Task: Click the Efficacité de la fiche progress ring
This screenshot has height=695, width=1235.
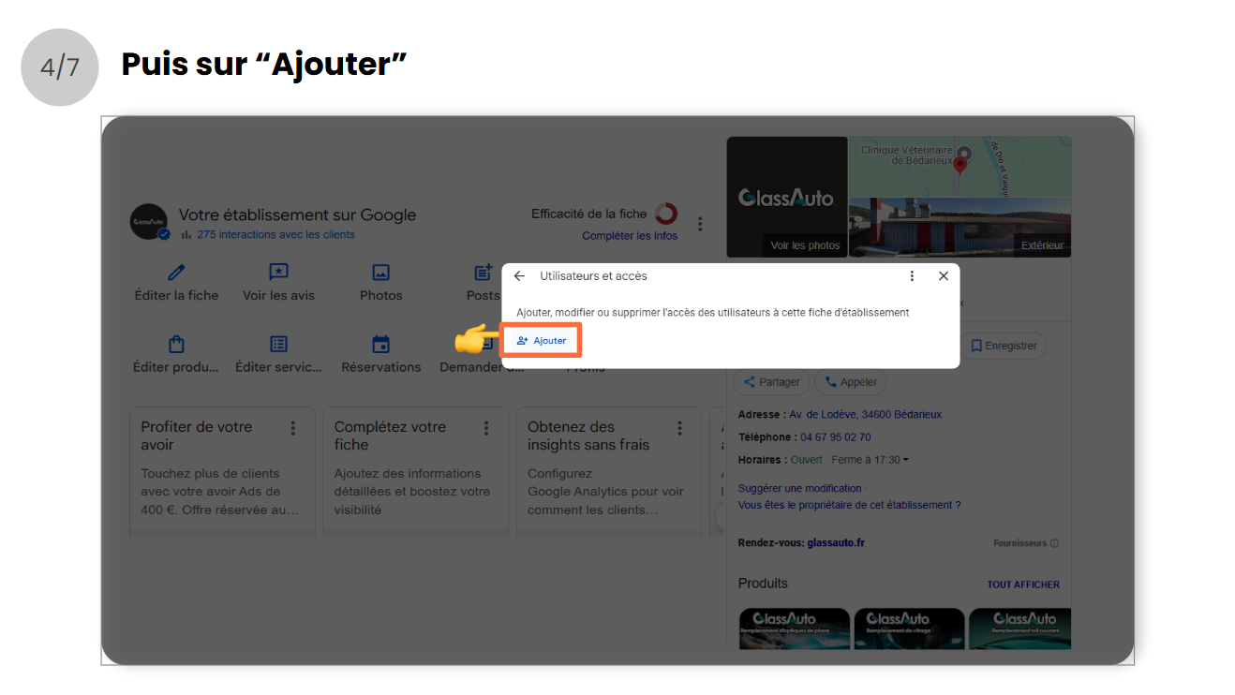Action: pos(665,214)
